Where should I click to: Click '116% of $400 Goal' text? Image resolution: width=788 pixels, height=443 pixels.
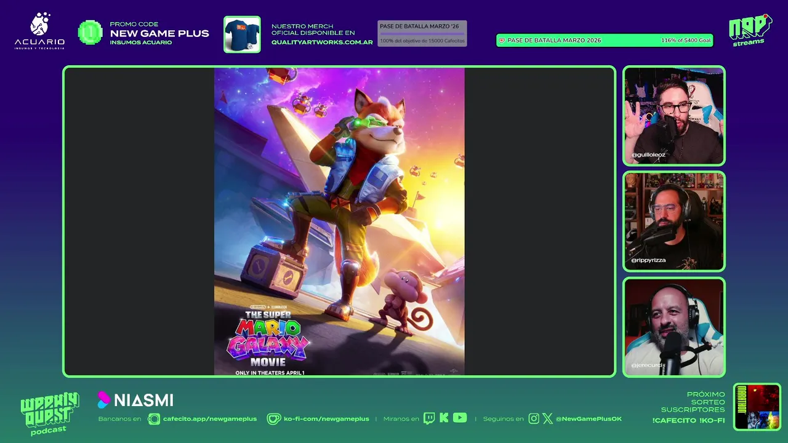click(686, 41)
